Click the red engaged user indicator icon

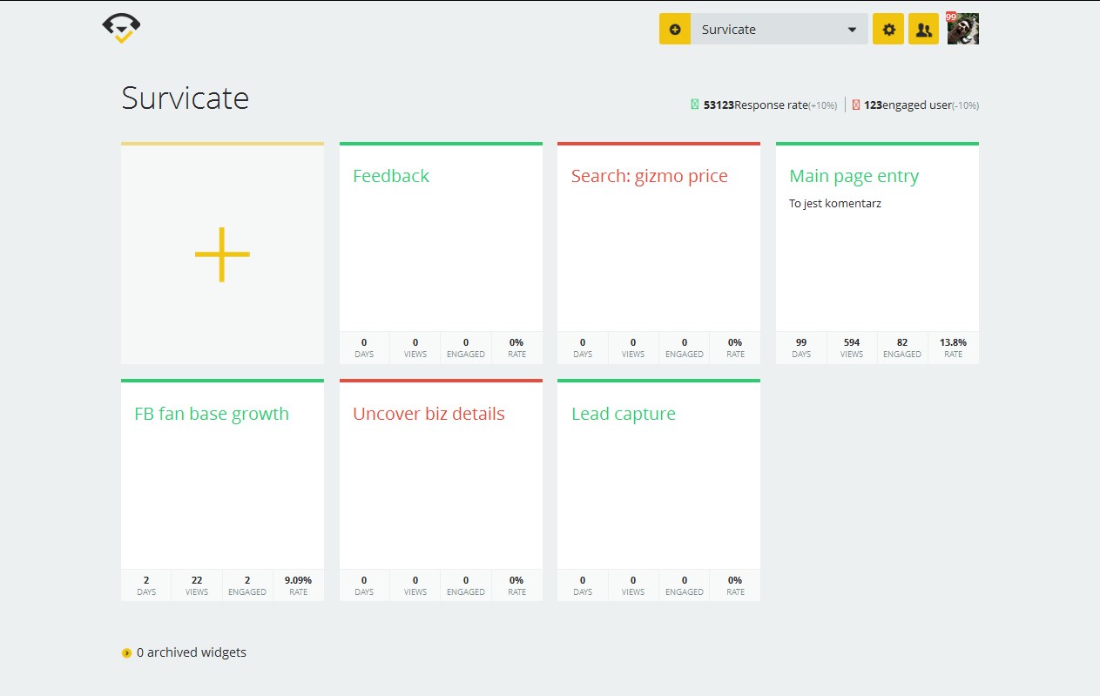pyautogui.click(x=856, y=105)
